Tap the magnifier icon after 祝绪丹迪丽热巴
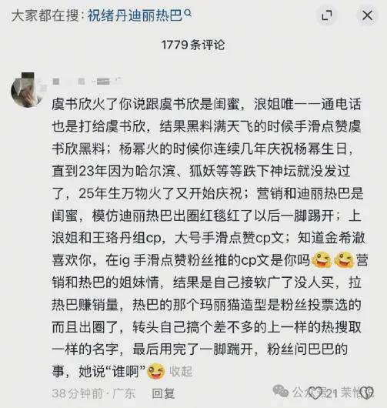This screenshot has height=408, width=387. coord(188,14)
